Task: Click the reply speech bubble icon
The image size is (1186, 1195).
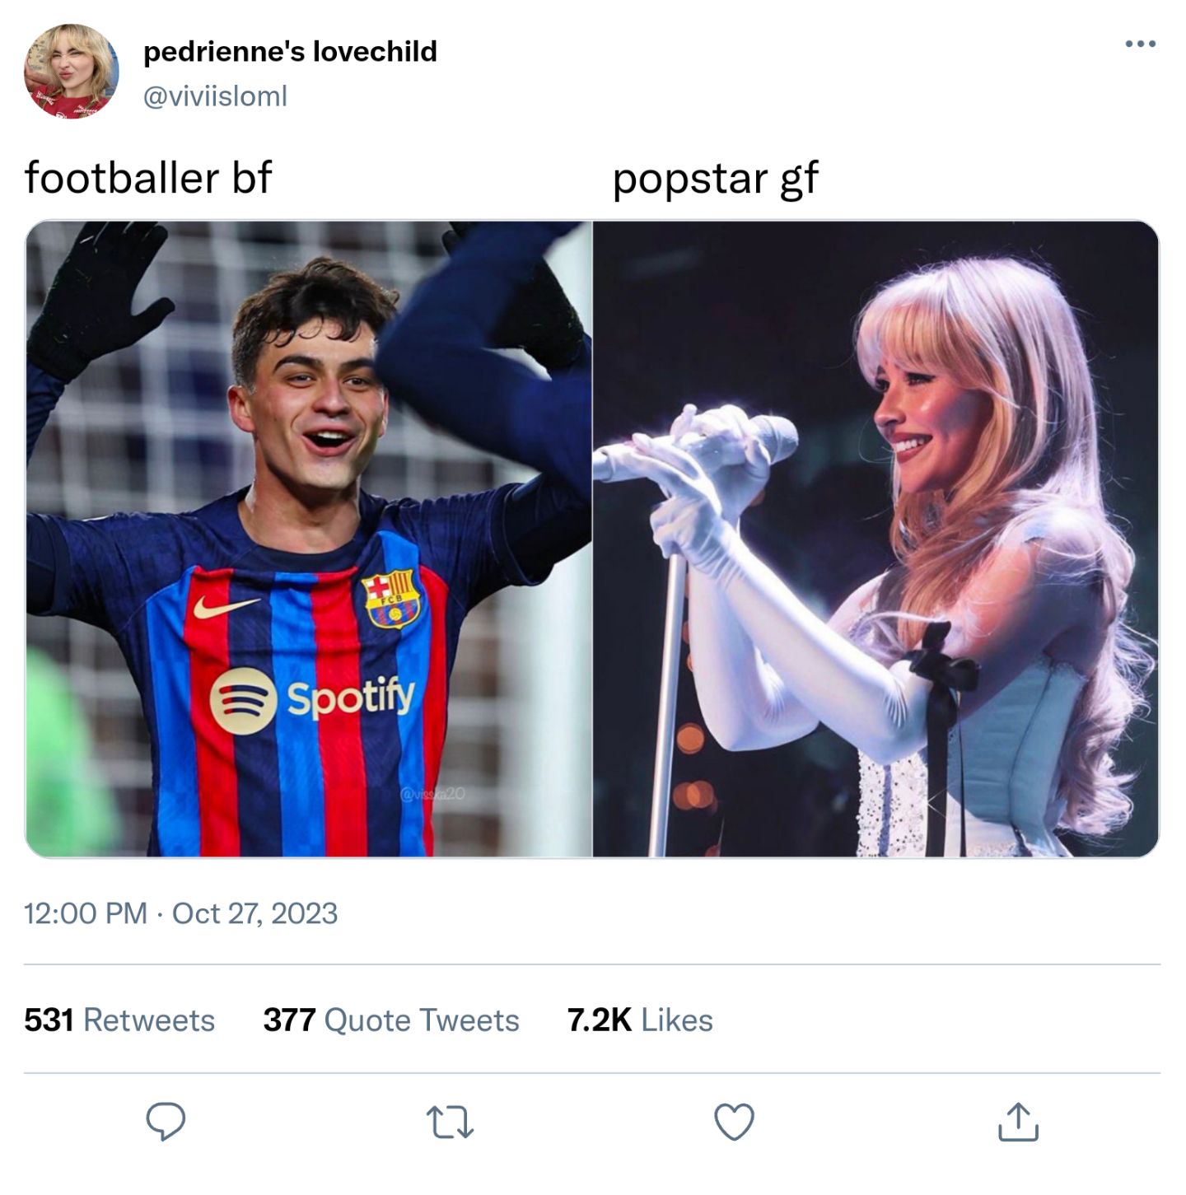Action: (x=166, y=1121)
